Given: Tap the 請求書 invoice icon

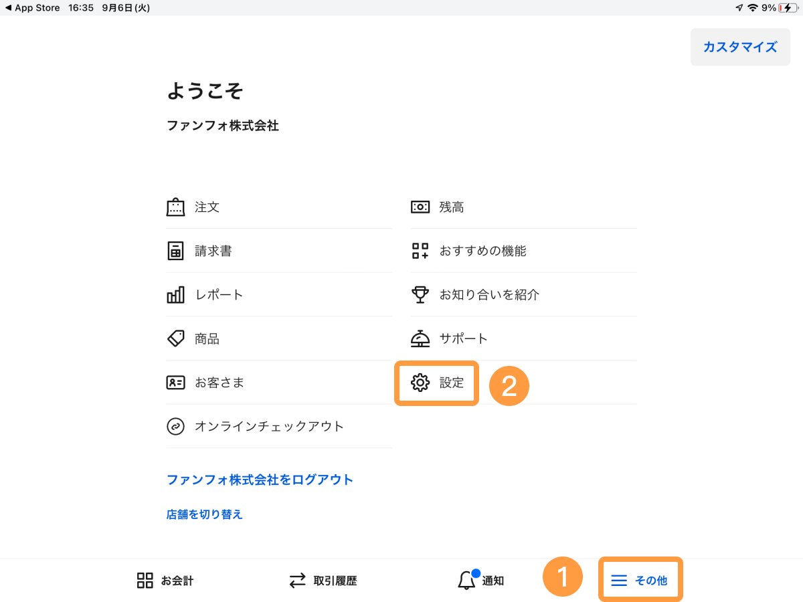Looking at the screenshot, I should (x=175, y=251).
